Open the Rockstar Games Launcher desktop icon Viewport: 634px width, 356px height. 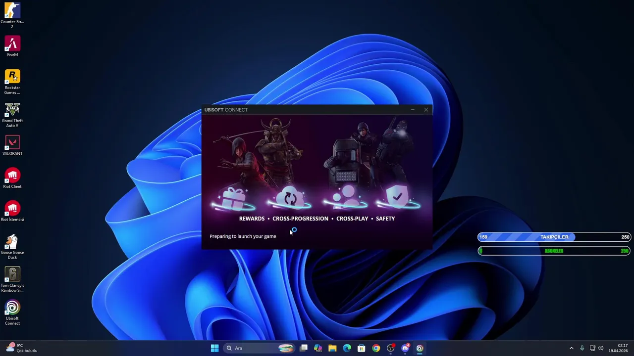coord(12,82)
